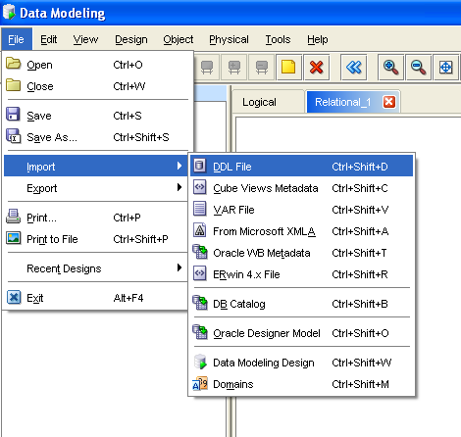The image size is (461, 437).
Task: Switch to the Logical tab
Action: click(259, 102)
